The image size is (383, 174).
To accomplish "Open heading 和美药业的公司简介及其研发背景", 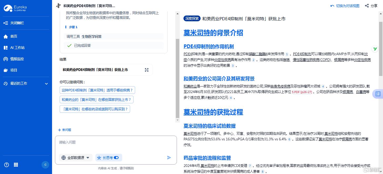I will click(219, 79).
